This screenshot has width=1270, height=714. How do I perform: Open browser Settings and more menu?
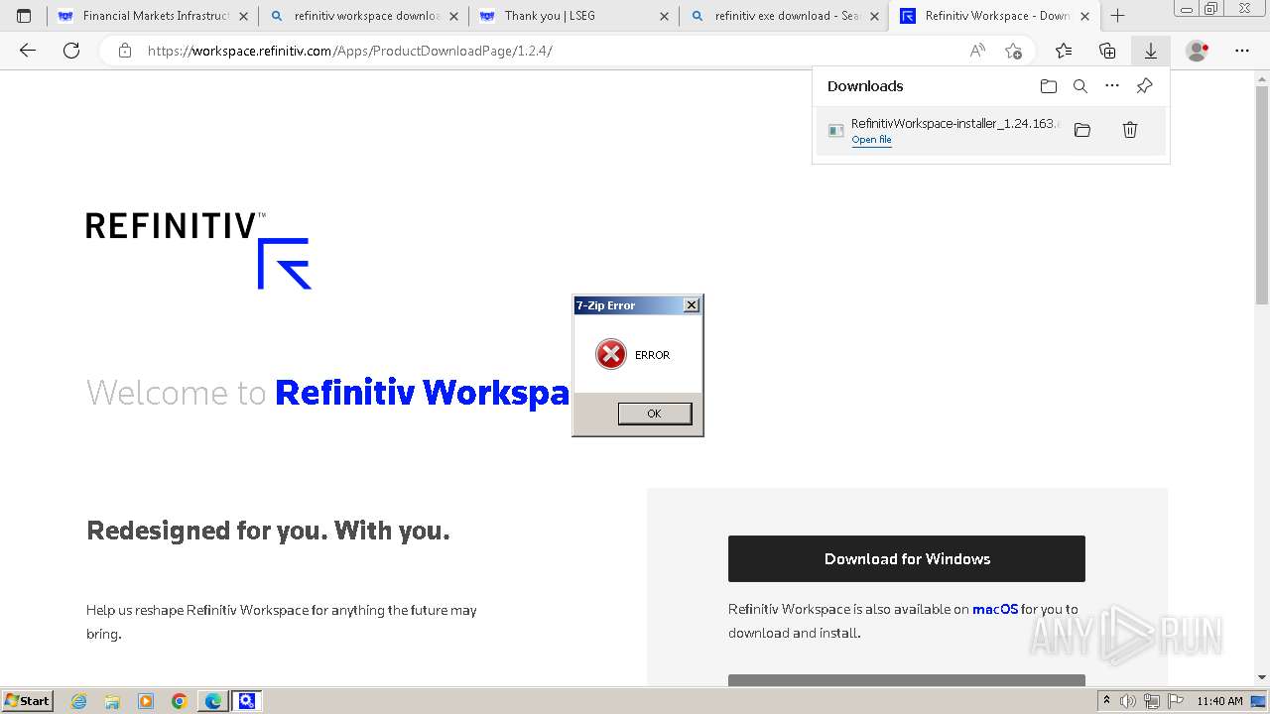tap(1242, 51)
